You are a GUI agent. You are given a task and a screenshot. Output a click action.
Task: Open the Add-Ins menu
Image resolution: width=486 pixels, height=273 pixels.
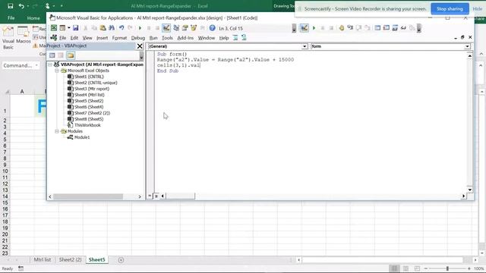185,38
